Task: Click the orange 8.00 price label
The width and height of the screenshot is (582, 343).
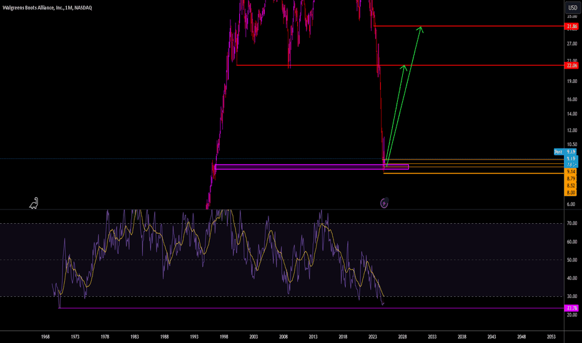Action: click(571, 193)
